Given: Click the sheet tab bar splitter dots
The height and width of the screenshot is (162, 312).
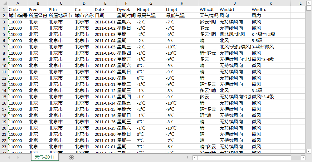Looking at the screenshot, I should tap(187, 158).
